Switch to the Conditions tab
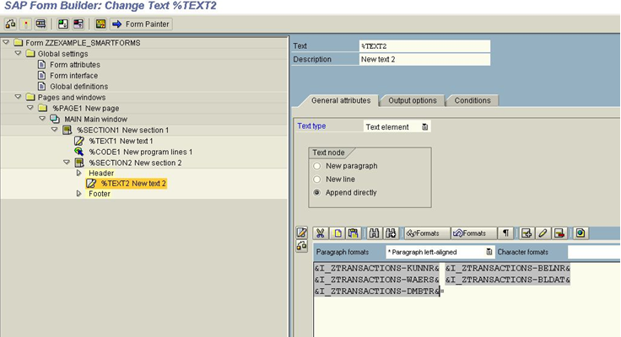621x337 pixels. 472,101
